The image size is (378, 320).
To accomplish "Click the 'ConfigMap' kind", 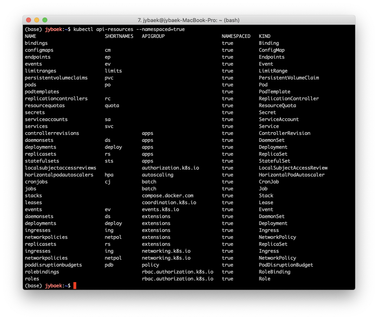I will coord(272,50).
